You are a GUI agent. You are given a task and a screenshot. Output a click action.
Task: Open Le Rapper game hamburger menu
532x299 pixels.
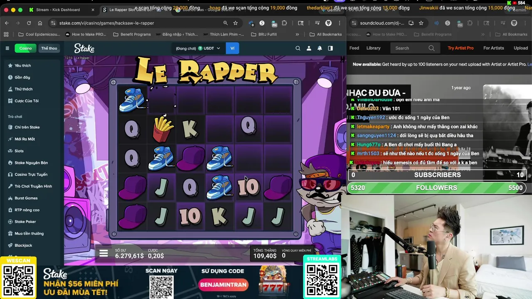(x=103, y=253)
